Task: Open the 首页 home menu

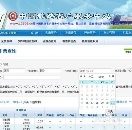Action: (x=34, y=33)
